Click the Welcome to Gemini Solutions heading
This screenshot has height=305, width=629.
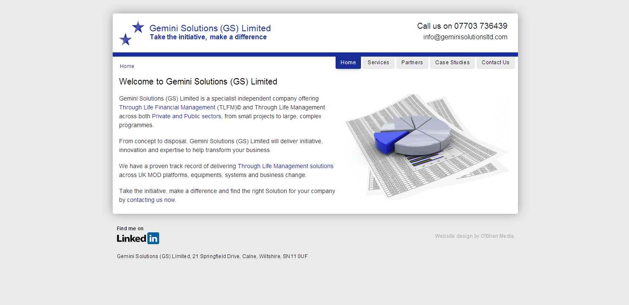pos(198,82)
